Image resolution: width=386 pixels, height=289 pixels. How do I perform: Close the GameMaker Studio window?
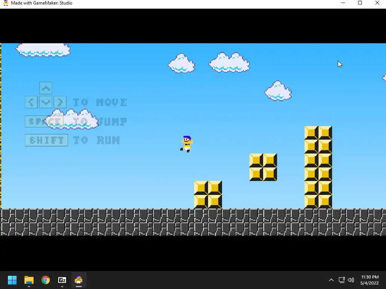point(377,3)
